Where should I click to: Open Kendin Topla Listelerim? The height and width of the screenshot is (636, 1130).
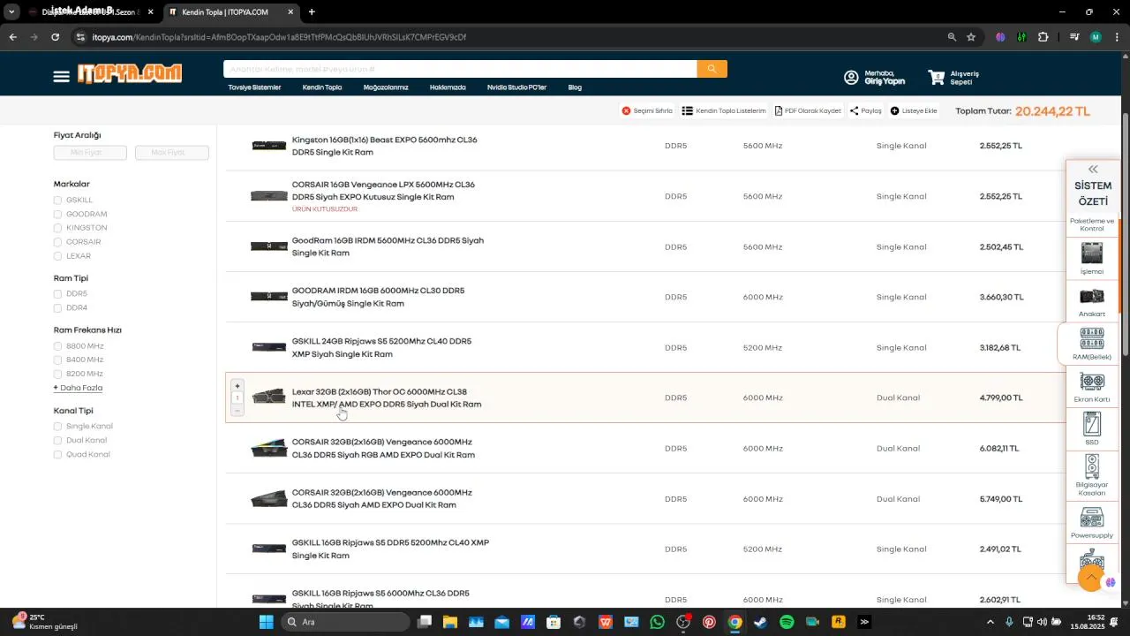[724, 111]
